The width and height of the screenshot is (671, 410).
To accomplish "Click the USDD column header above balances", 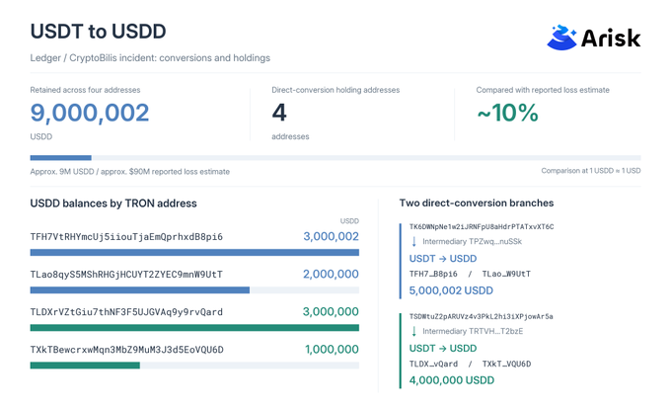I will 349,221.
